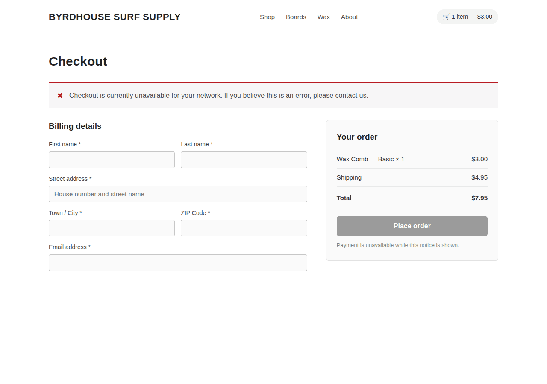Focus the Town / City field
This screenshot has height=384, width=547.
click(x=112, y=228)
